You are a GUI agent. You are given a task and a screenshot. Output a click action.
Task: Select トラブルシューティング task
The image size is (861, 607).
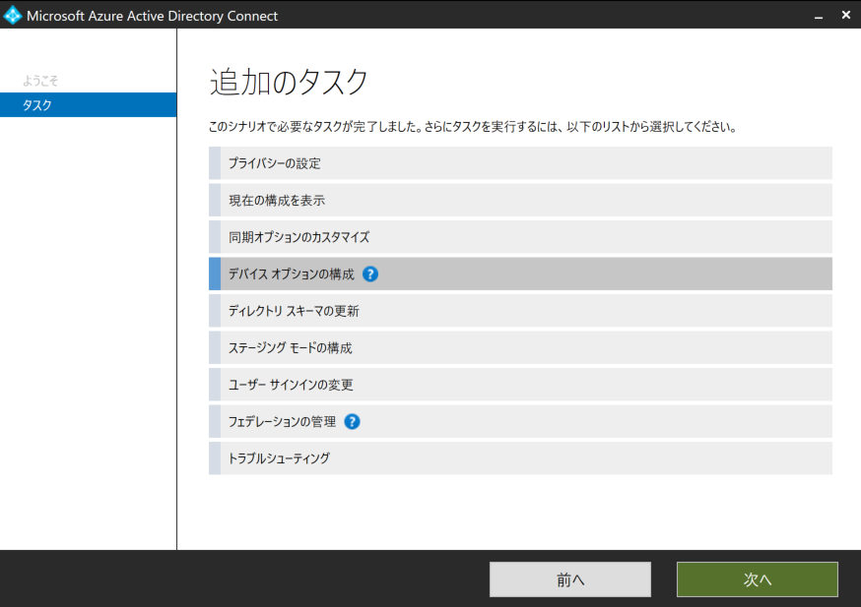click(x=520, y=458)
